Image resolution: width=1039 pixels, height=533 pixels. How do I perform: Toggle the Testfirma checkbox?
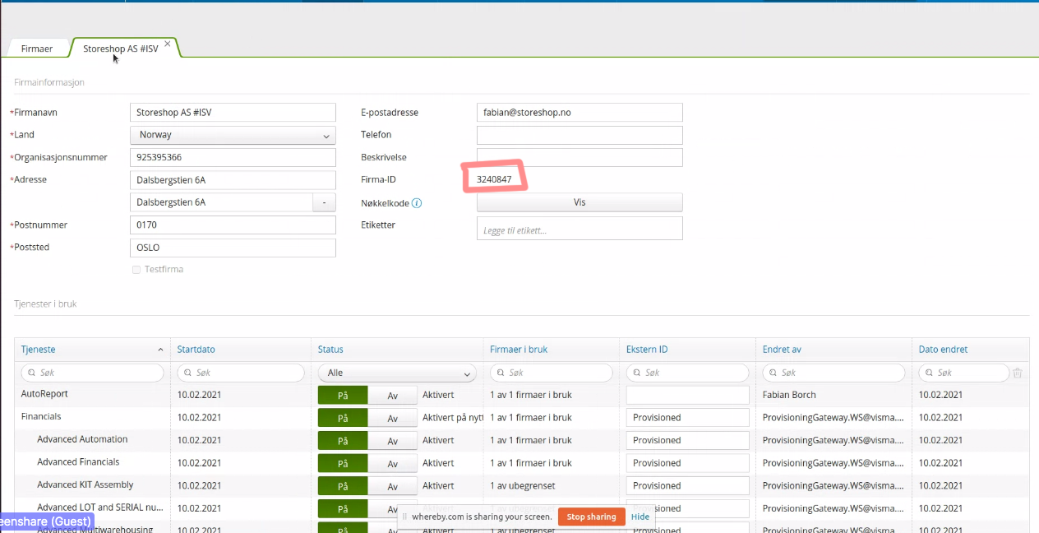pyautogui.click(x=136, y=270)
